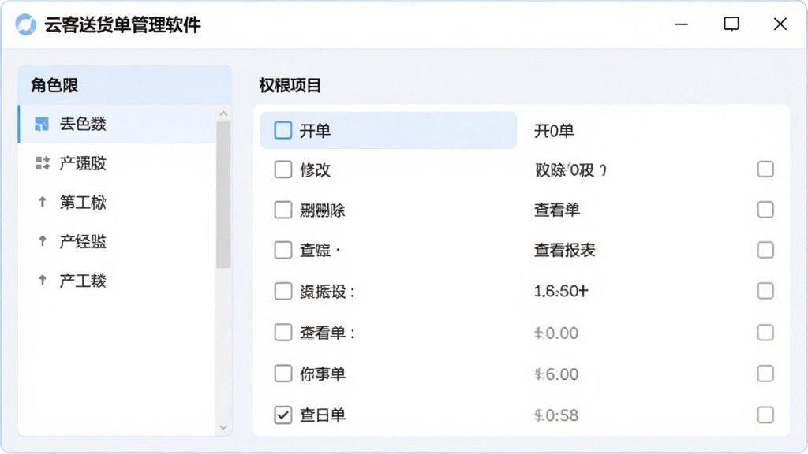Click the grid icon beside 产𤩽燚
This screenshot has width=808, height=454.
point(43,163)
